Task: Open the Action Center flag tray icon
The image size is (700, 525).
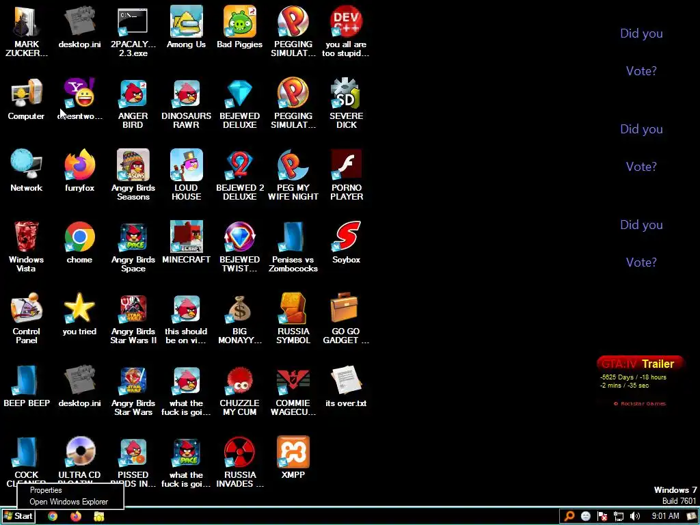Action: [x=602, y=516]
